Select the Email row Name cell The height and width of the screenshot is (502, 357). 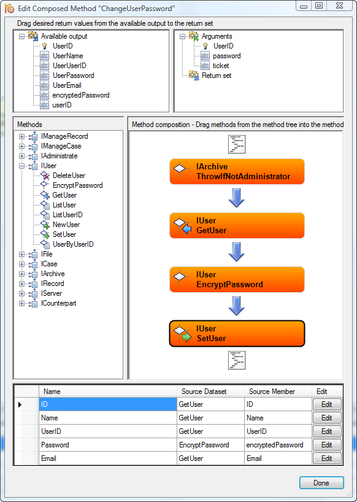(108, 458)
